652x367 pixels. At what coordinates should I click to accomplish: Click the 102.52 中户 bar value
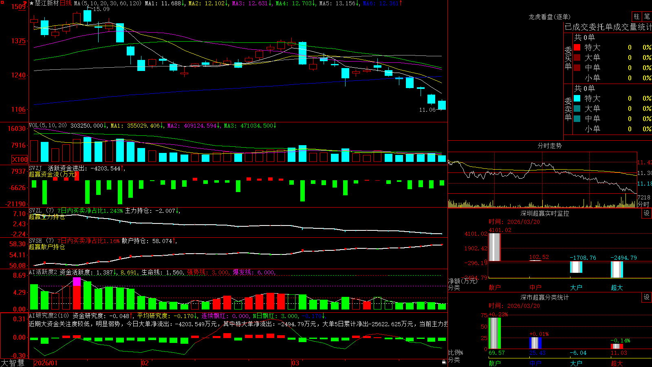click(539, 257)
